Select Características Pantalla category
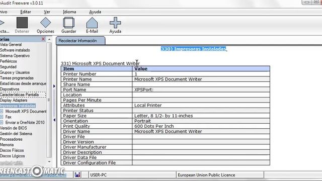 click(x=19, y=95)
